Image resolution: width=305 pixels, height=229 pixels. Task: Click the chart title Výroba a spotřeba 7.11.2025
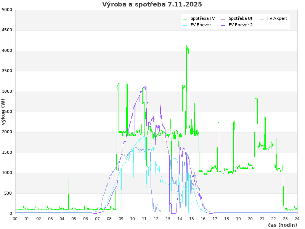pyautogui.click(x=152, y=5)
